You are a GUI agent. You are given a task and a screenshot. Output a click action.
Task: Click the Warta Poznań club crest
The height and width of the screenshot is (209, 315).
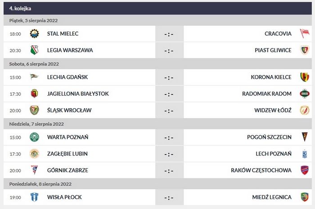coord(34,137)
